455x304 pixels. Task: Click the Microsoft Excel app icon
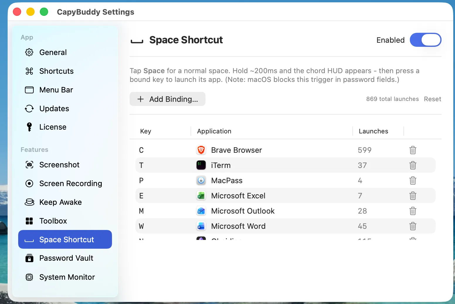201,196
